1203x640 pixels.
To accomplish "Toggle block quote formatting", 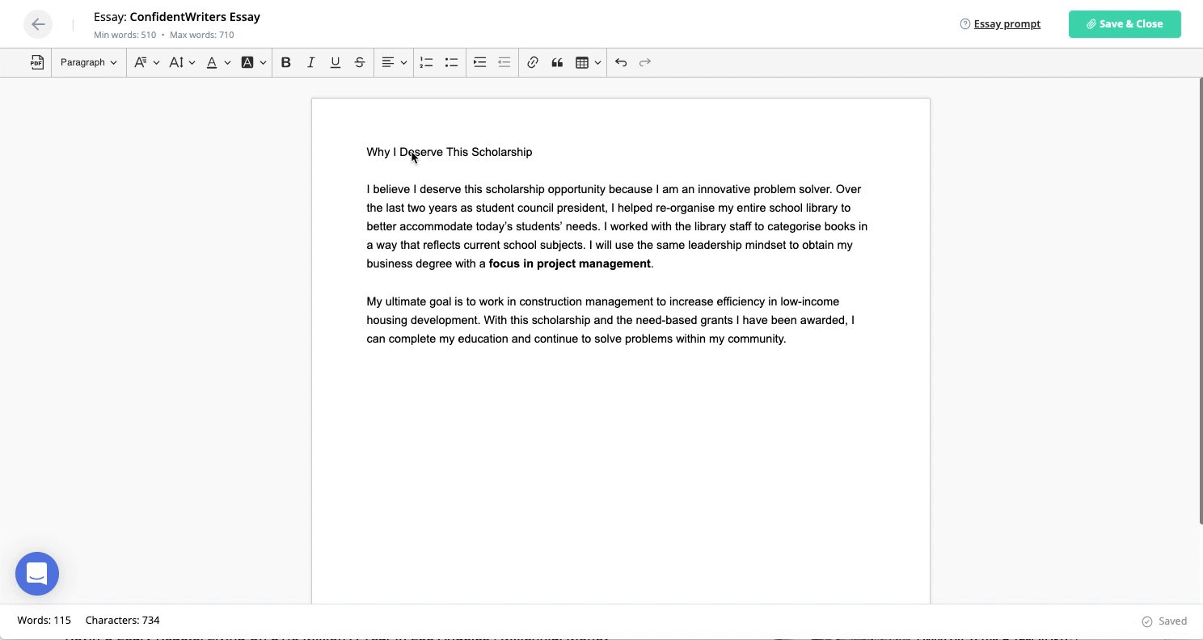I will pyautogui.click(x=557, y=62).
